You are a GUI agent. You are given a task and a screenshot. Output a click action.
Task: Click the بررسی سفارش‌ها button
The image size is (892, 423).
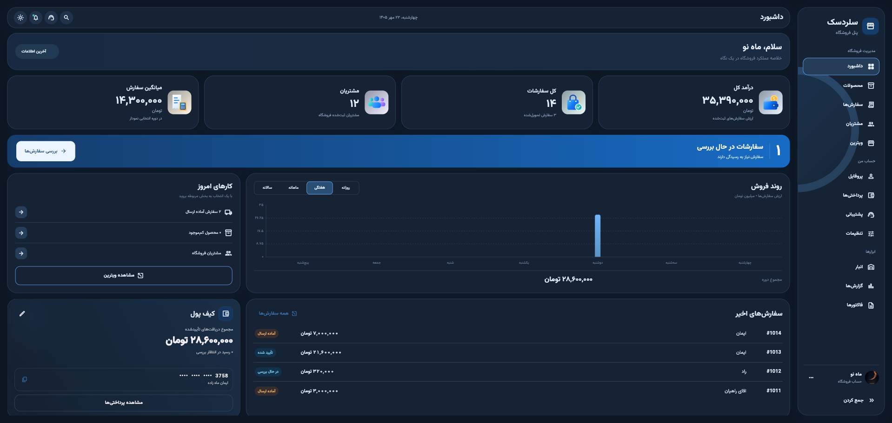46,151
